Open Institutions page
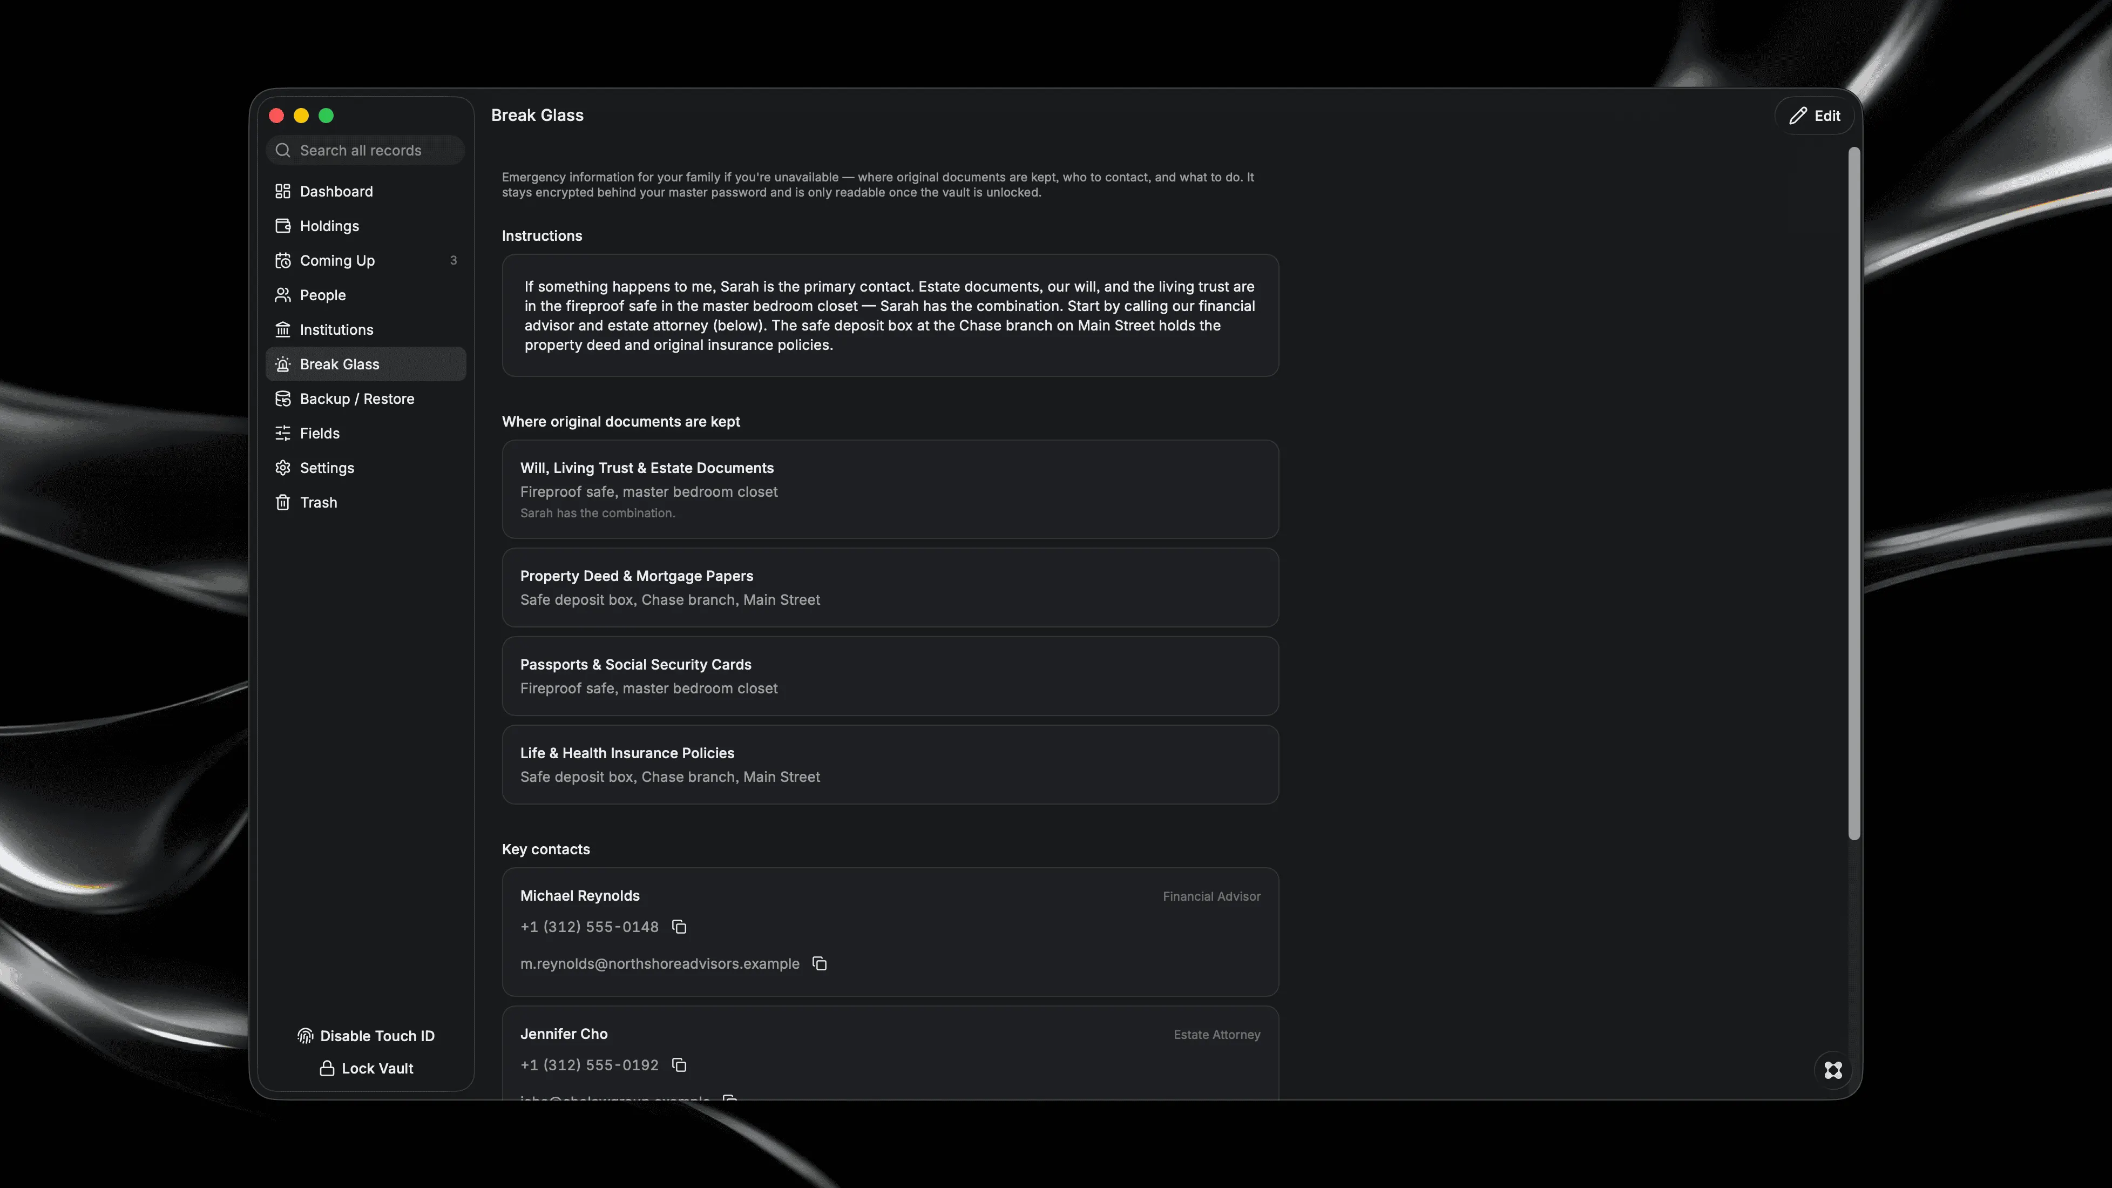2112x1188 pixels. [365, 329]
